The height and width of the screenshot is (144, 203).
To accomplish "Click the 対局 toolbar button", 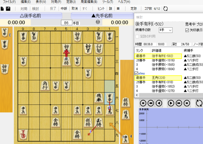I will click(24, 9).
